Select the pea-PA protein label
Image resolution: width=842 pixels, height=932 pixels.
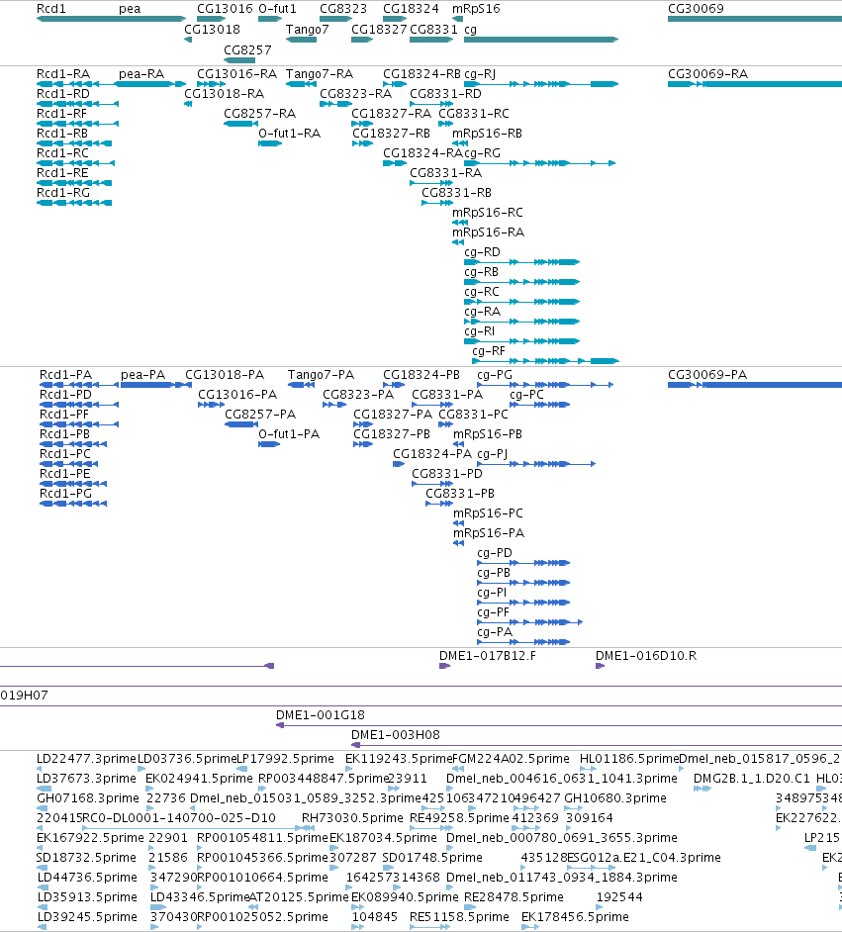point(143,374)
